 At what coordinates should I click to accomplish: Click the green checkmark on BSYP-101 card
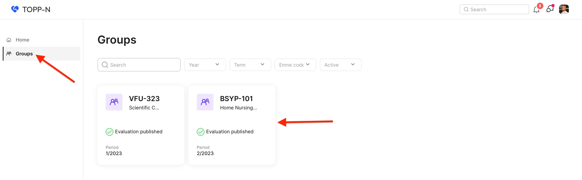[200, 132]
